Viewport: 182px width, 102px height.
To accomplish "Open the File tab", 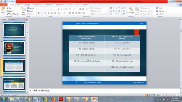I will (x=4, y=5).
